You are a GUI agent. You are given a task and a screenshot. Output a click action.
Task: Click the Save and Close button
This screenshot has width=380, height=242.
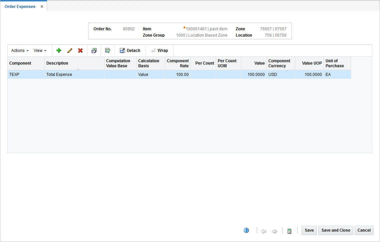pos(335,230)
